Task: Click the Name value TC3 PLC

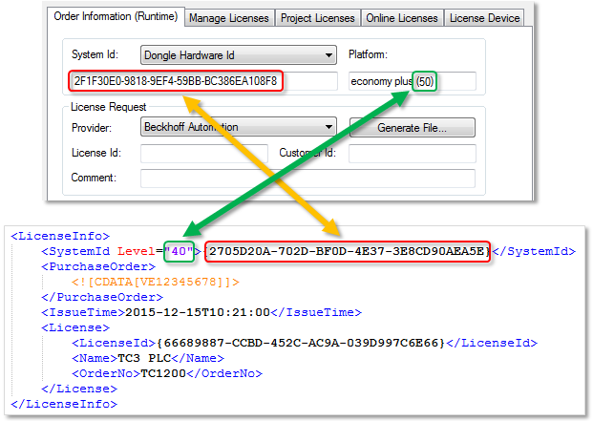Action: 144,358
